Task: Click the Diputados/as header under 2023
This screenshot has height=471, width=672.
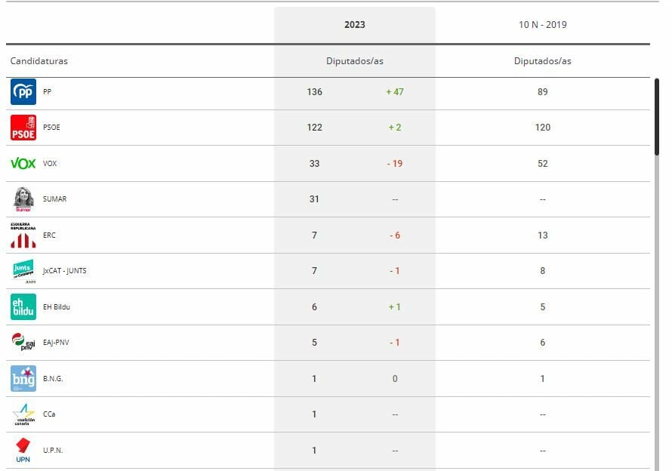Action: pos(355,61)
